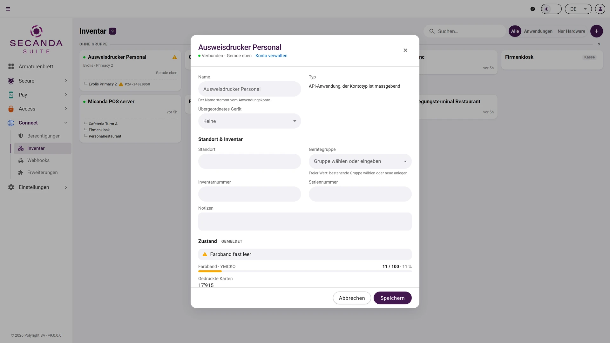
Task: Click the Armaturenbrett dashboard icon
Action: pyautogui.click(x=11, y=66)
